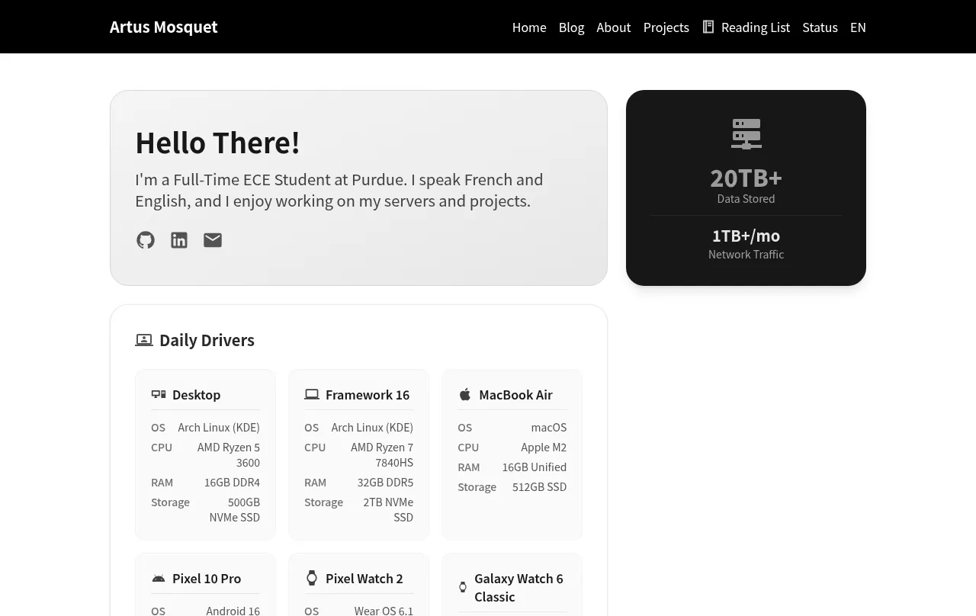
Task: Click the Apple logo on MacBook Air card
Action: (x=465, y=394)
